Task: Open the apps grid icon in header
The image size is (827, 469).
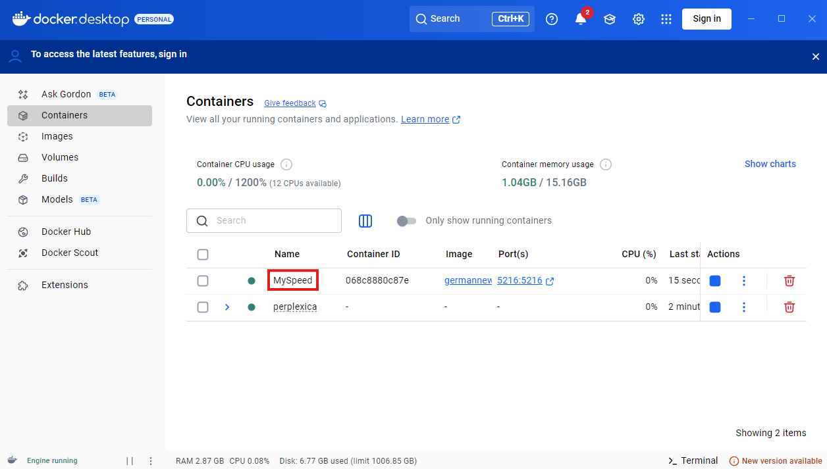Action: pyautogui.click(x=666, y=19)
